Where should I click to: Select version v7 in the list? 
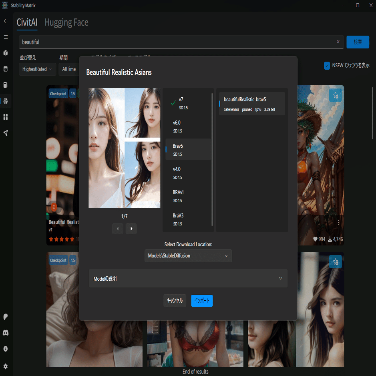click(188, 103)
